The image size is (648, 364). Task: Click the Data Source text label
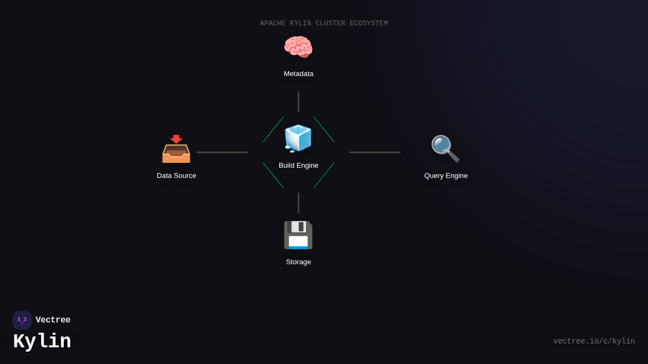(x=176, y=176)
